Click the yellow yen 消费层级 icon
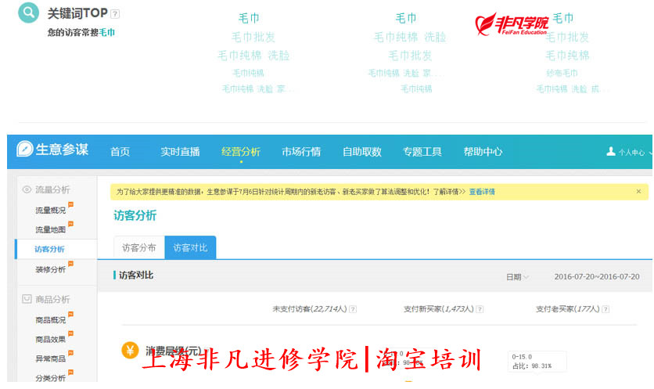Screen dimensions: 654x389 130,350
